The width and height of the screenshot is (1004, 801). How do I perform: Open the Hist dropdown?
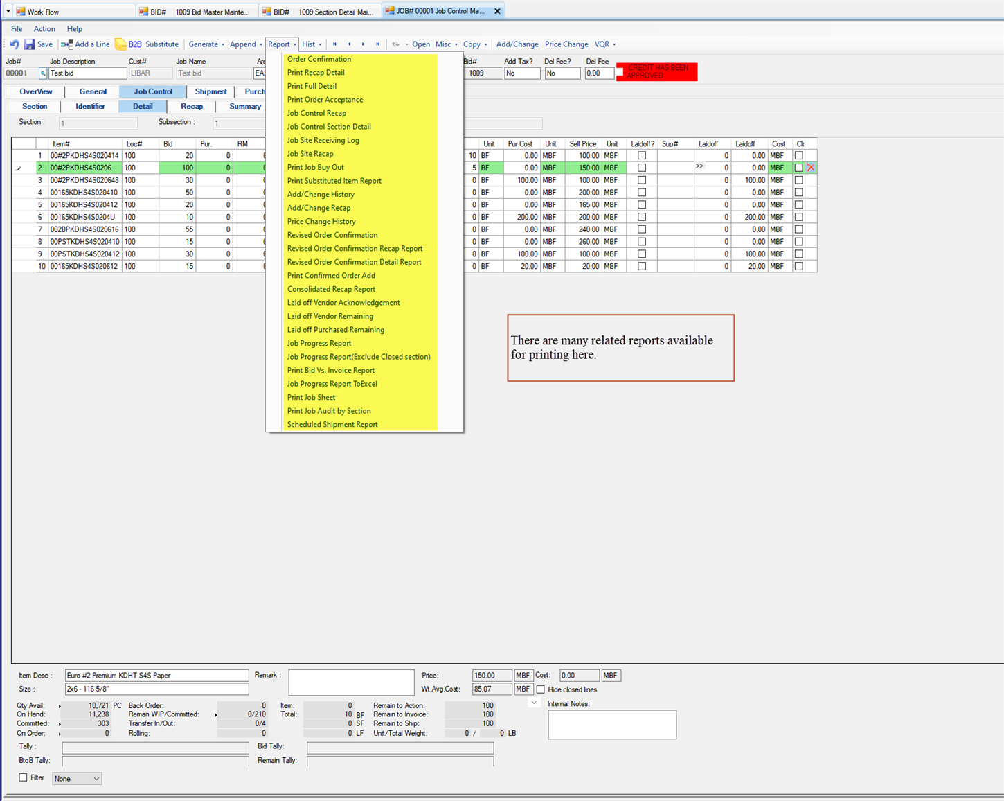pyautogui.click(x=312, y=44)
